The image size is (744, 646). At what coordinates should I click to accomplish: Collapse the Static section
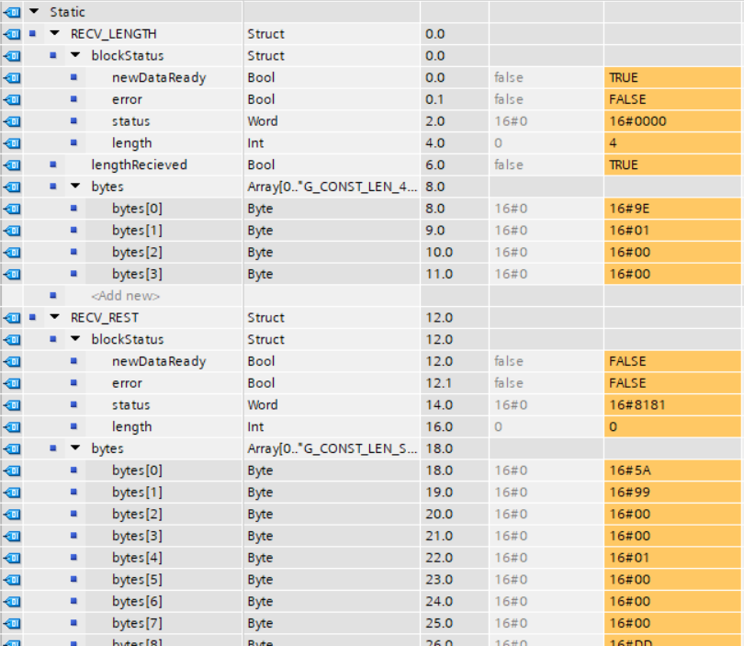coord(34,11)
